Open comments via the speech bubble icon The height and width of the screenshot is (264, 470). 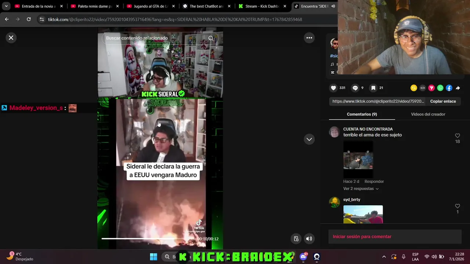tap(355, 88)
